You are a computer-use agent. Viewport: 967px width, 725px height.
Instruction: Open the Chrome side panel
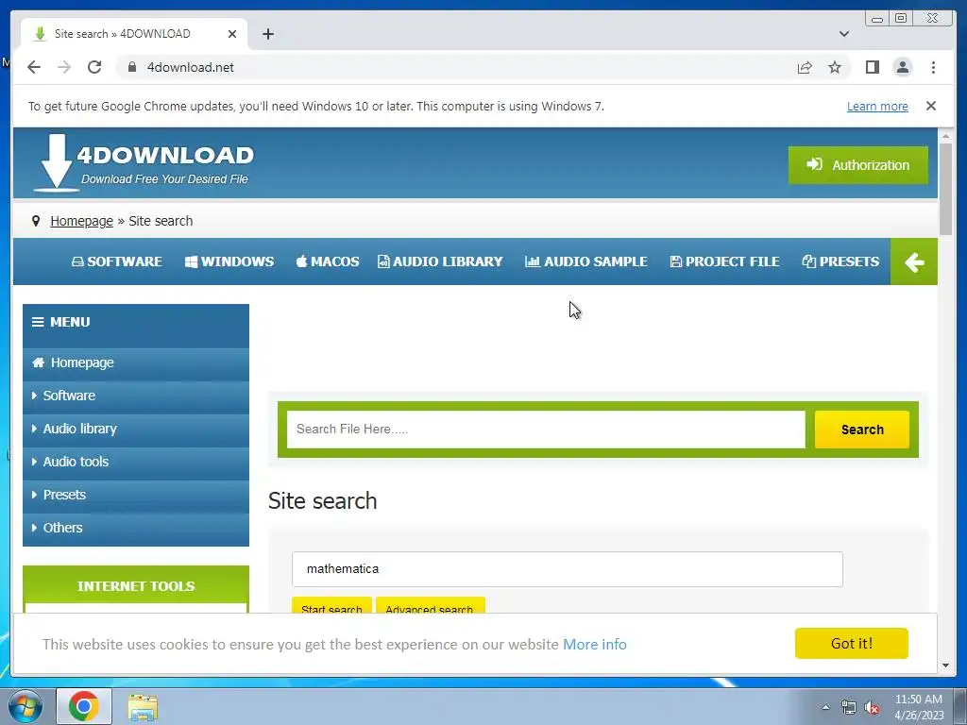pyautogui.click(x=872, y=67)
